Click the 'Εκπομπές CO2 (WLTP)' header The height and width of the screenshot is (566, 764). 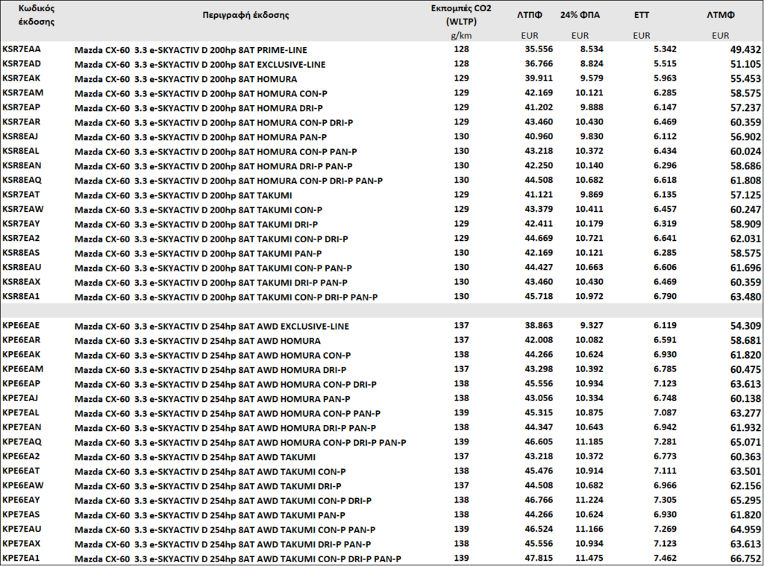461,15
